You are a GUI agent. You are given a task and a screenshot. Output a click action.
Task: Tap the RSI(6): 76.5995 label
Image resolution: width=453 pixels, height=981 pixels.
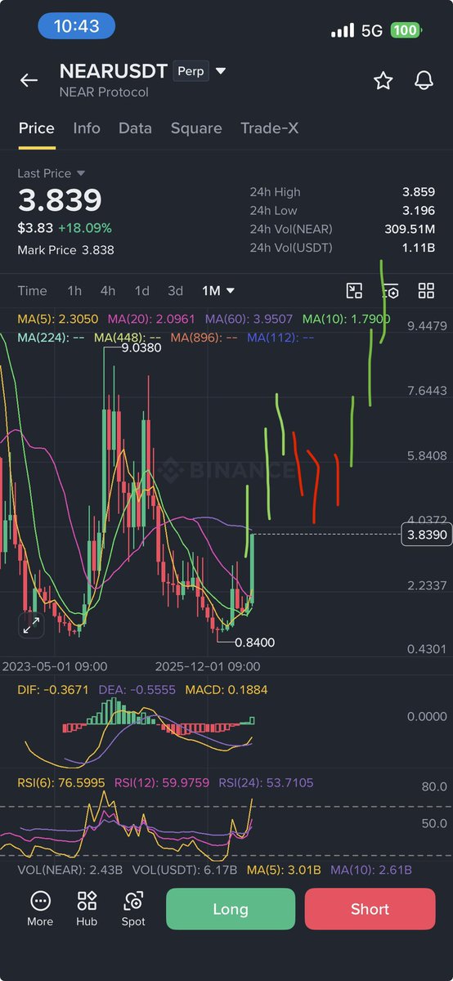click(x=61, y=783)
